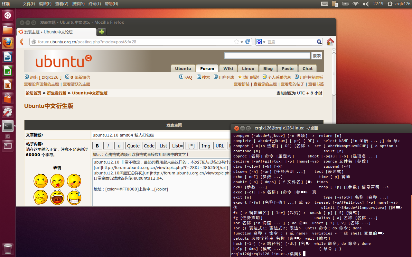Screen dimensions: 412x257
Task: Open the Workspace Switcher in the launcher
Action: coord(8,146)
